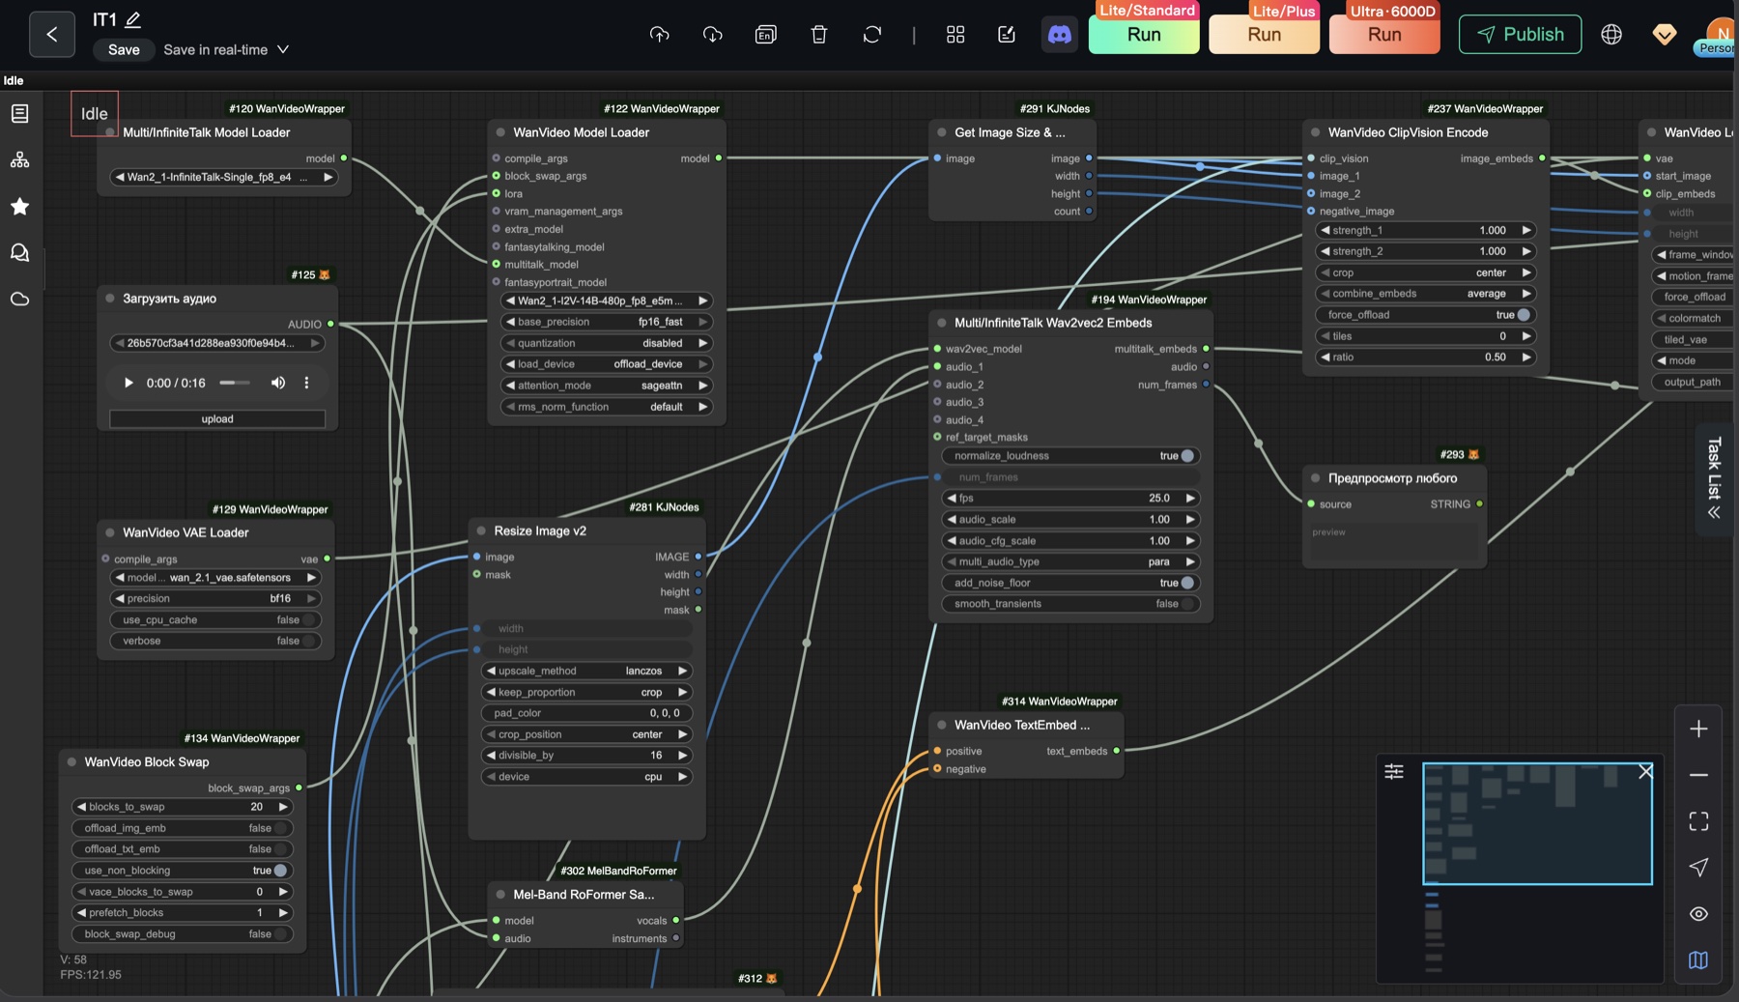Open combine_embeds average selector
Image resolution: width=1739 pixels, height=1002 pixels.
coord(1425,294)
